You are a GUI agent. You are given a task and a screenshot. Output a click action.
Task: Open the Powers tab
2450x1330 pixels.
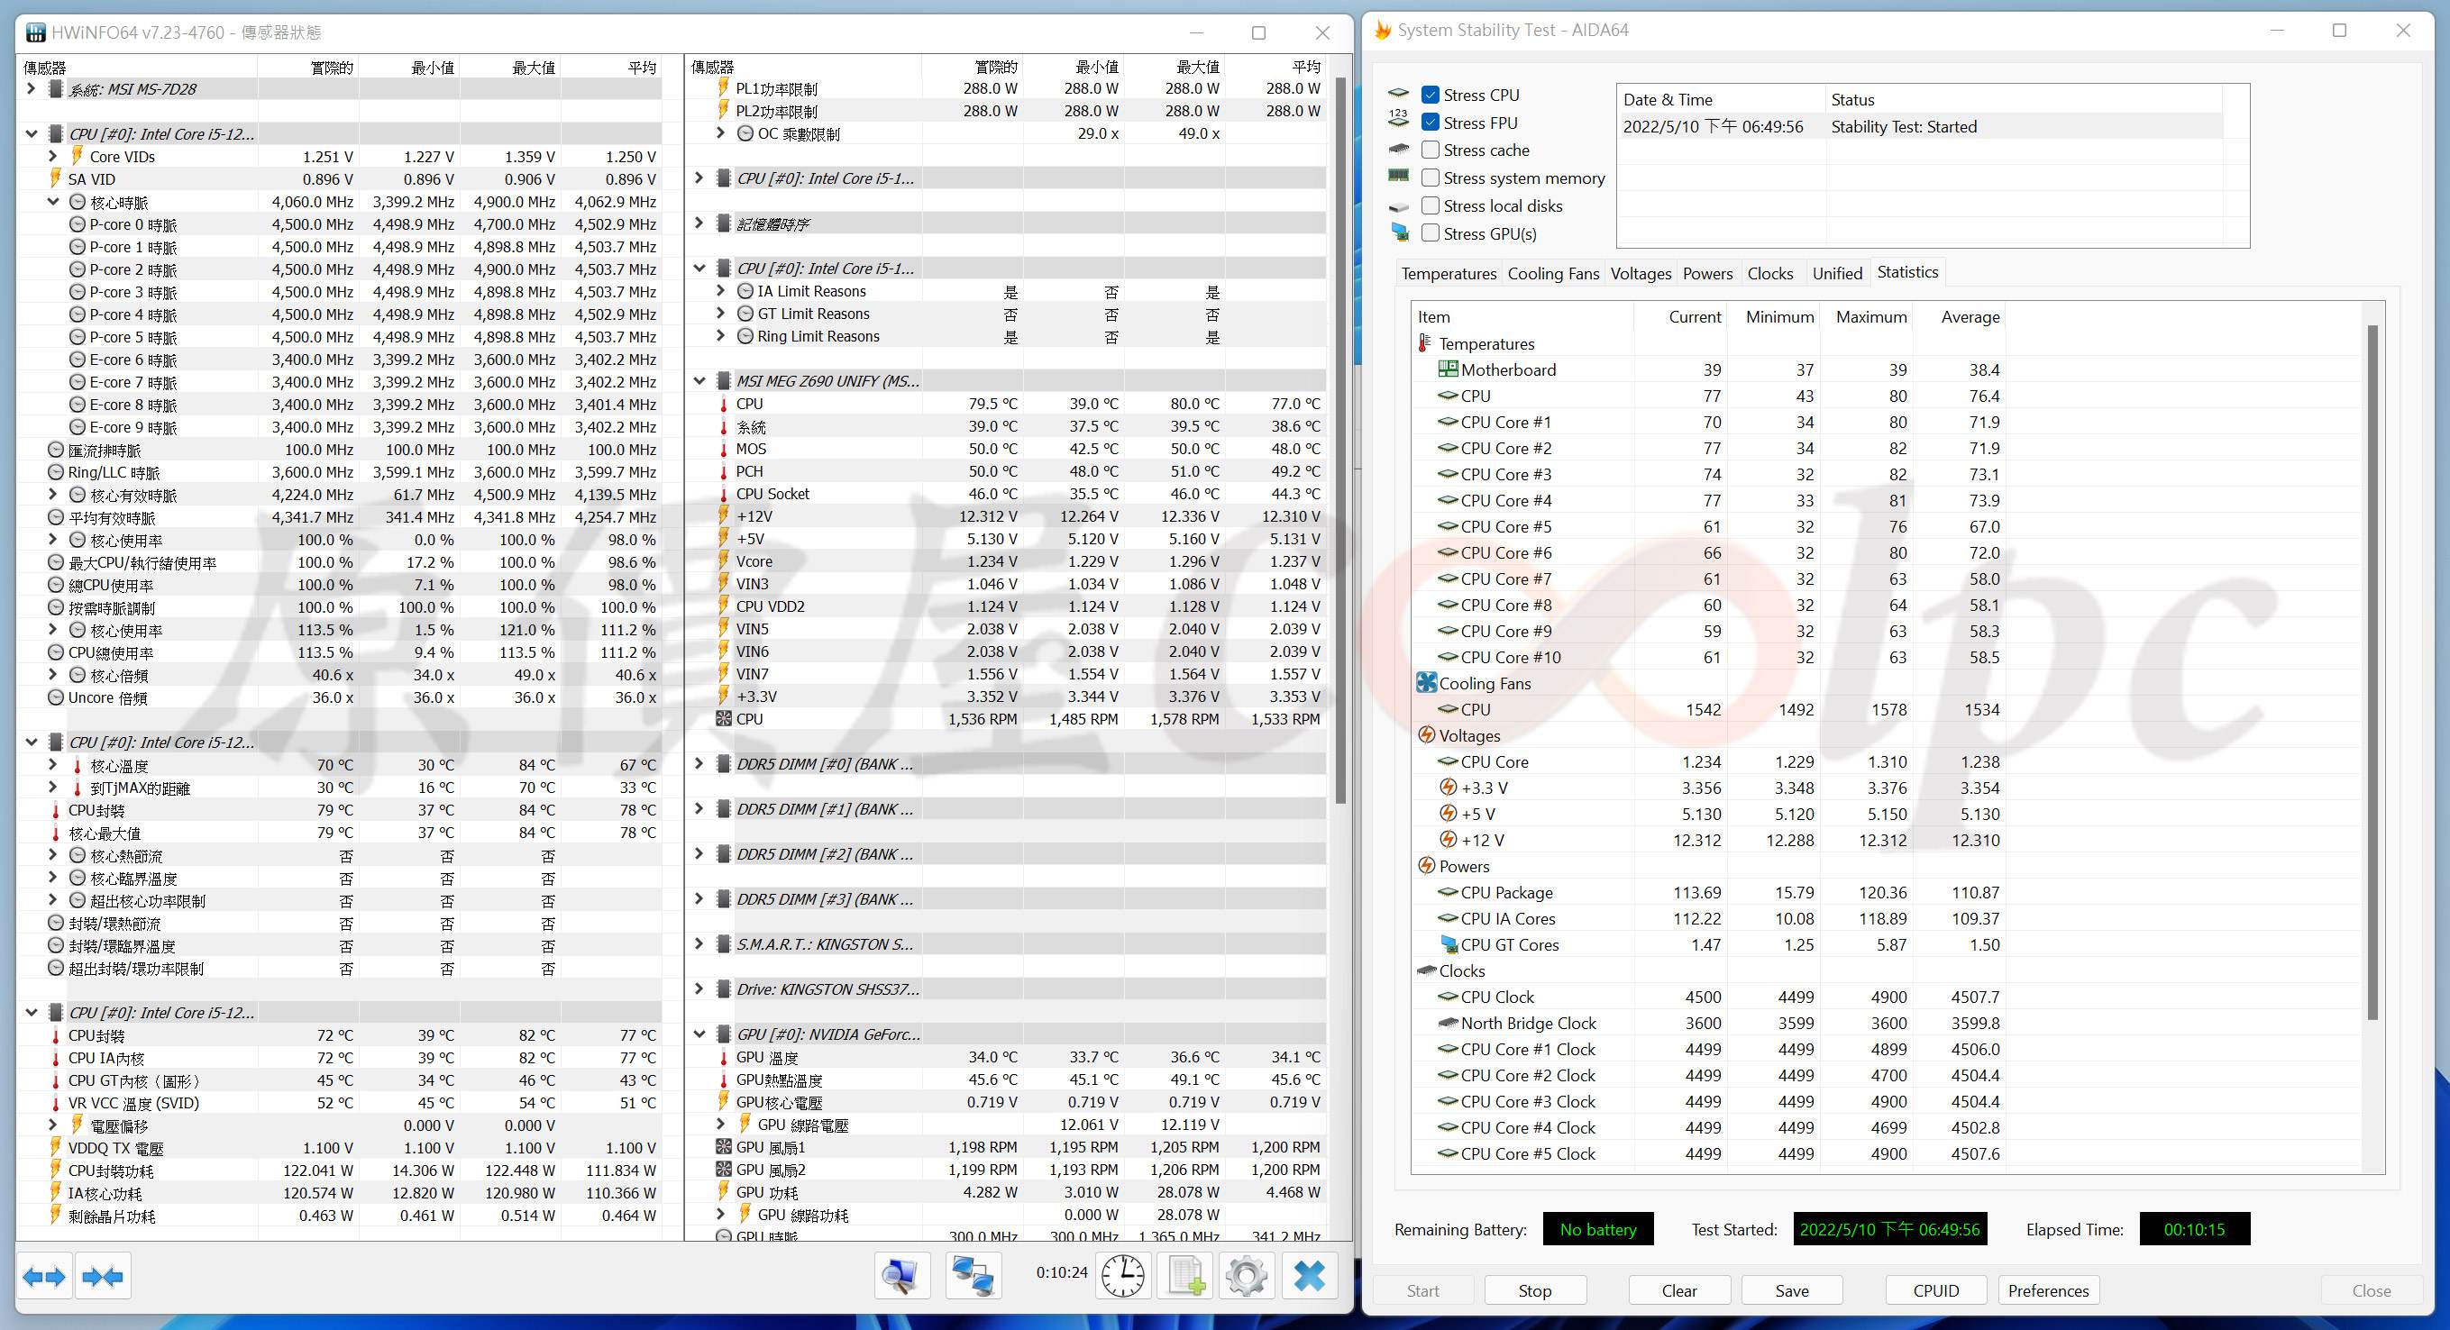[1707, 274]
